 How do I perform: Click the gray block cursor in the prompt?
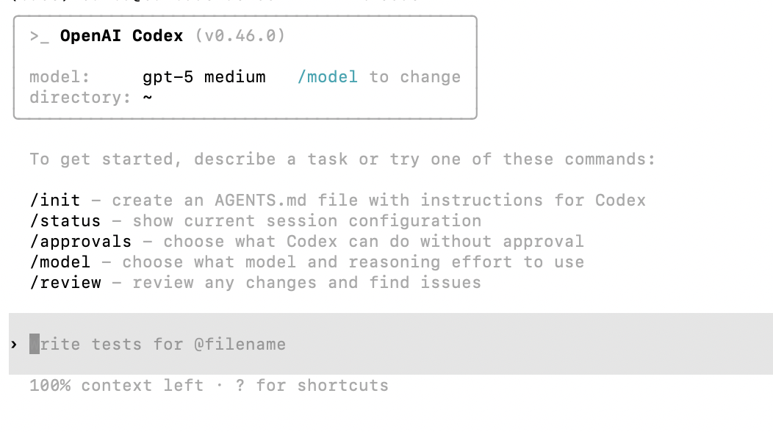(35, 344)
